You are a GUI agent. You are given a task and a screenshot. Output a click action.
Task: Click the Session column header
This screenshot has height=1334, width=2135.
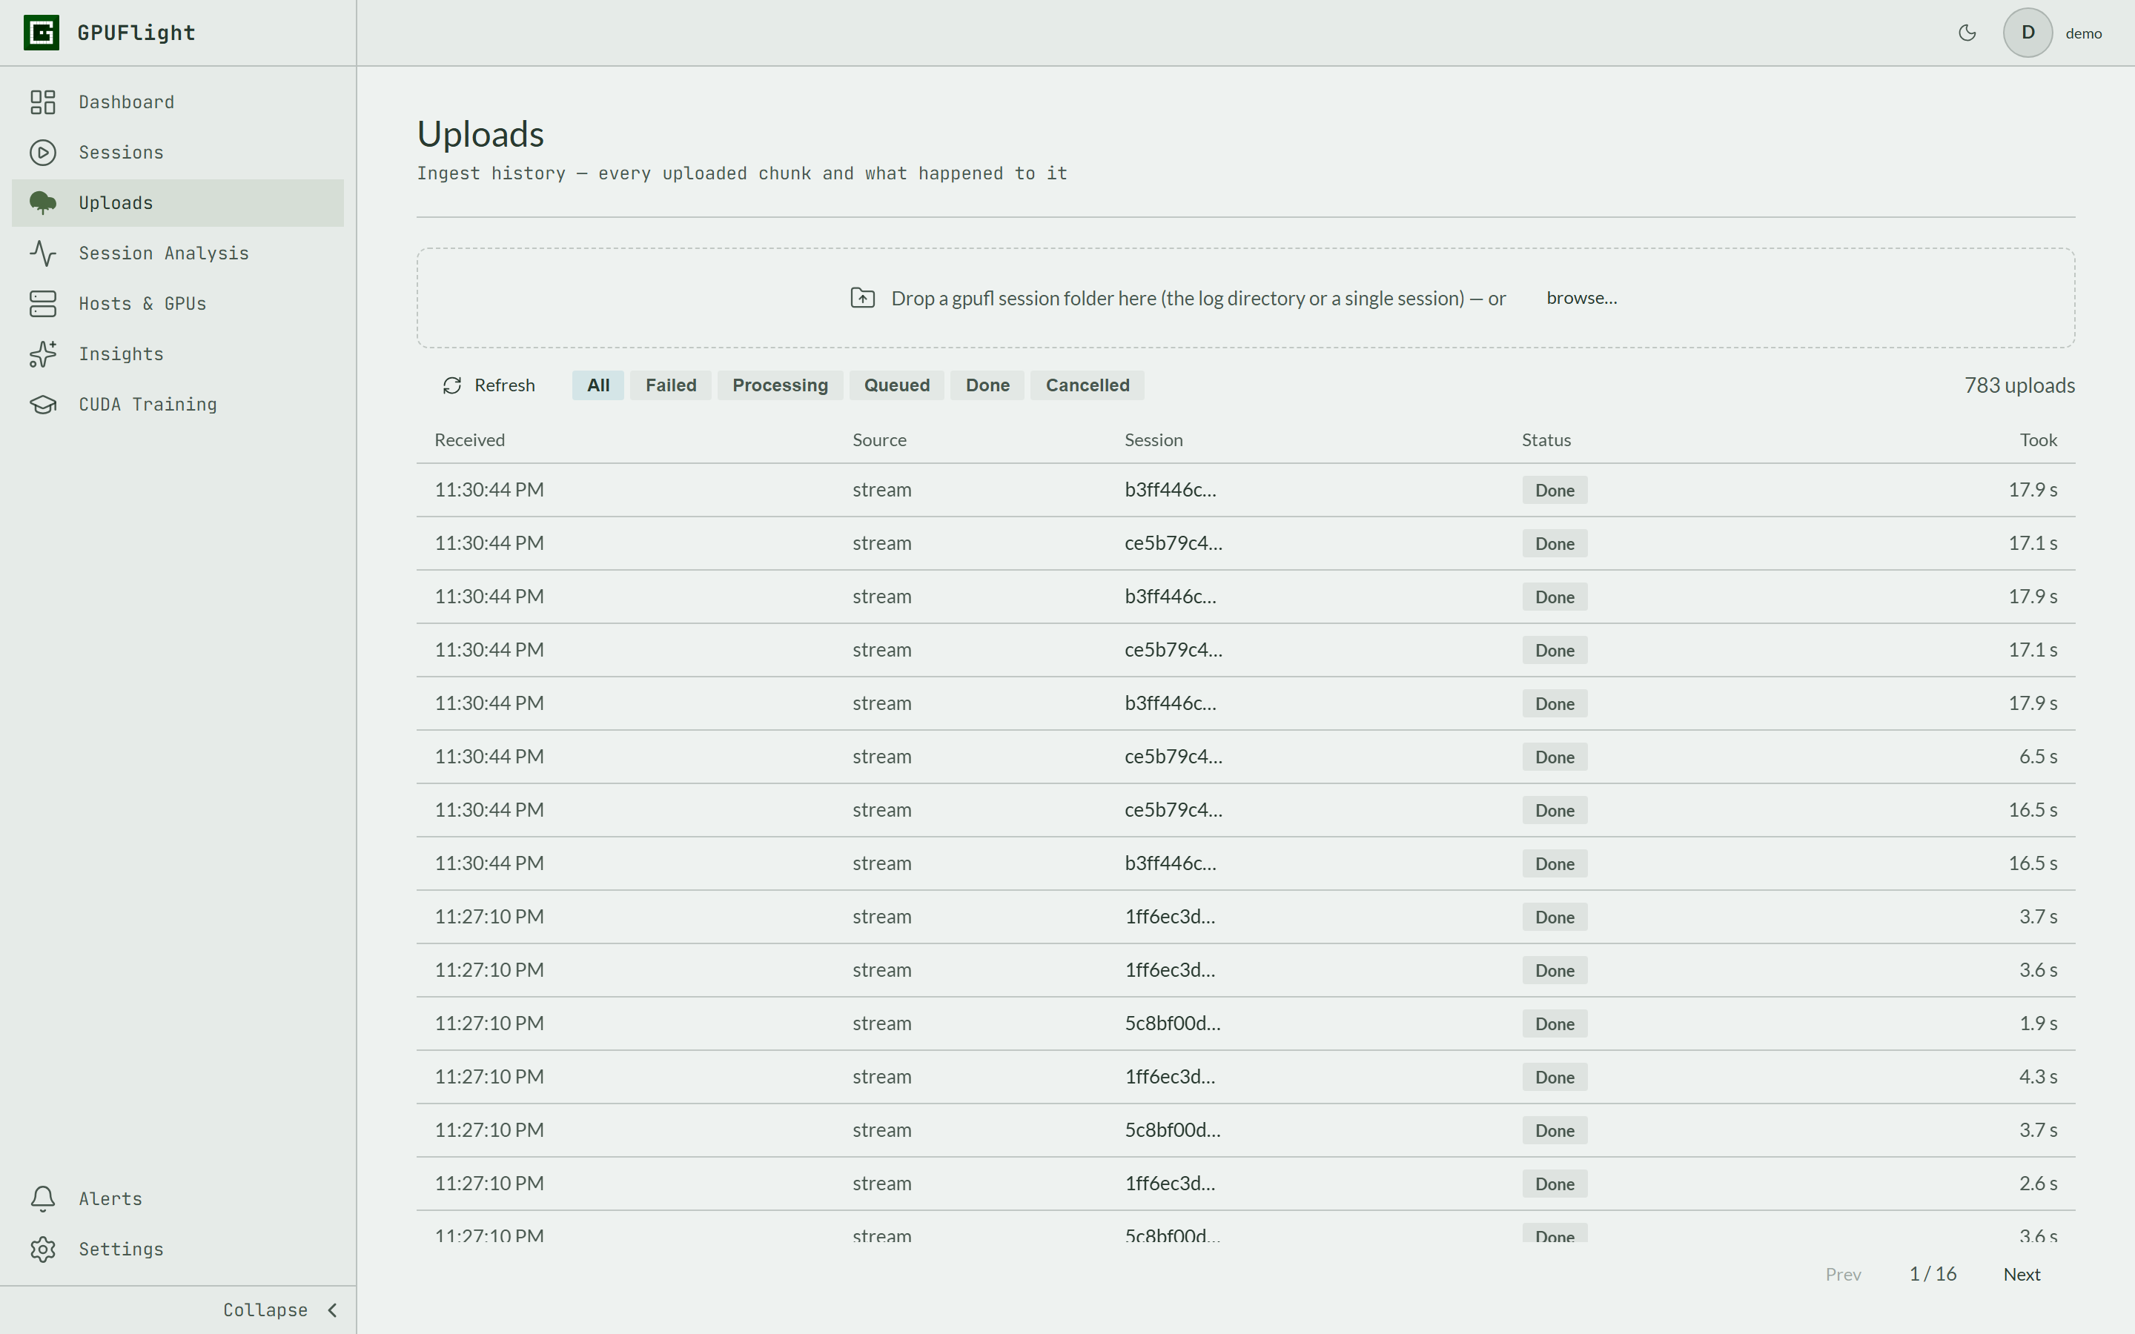click(x=1153, y=440)
